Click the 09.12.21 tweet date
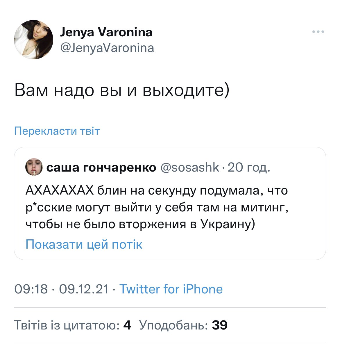Image resolution: width=340 pixels, height=351 pixels. point(84,289)
